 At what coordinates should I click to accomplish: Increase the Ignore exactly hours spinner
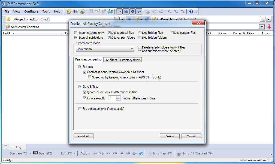[x=118, y=97]
